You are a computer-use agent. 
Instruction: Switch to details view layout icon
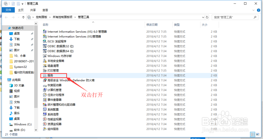click(252, 134)
